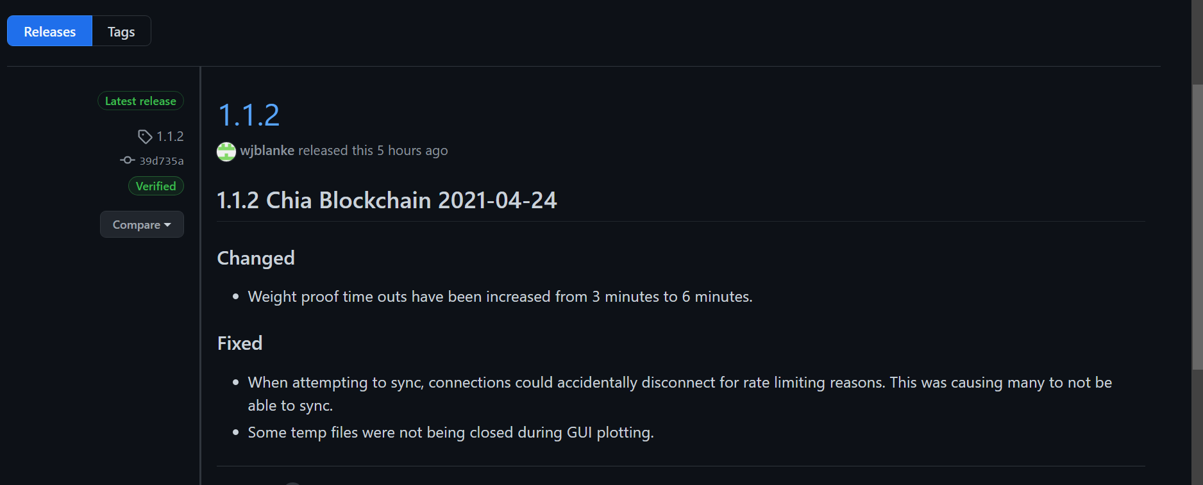Click the tag icon beside 1.1.2
Image resolution: width=1203 pixels, height=485 pixels.
(x=145, y=136)
